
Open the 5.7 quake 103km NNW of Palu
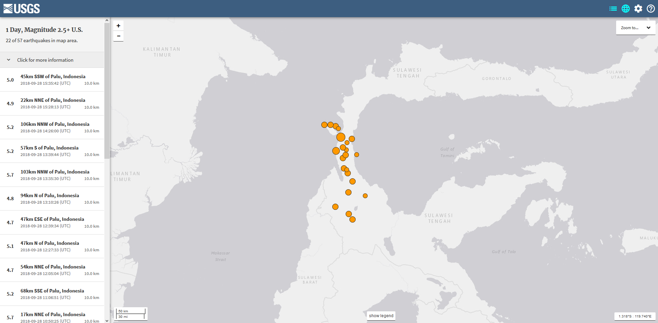(53, 175)
